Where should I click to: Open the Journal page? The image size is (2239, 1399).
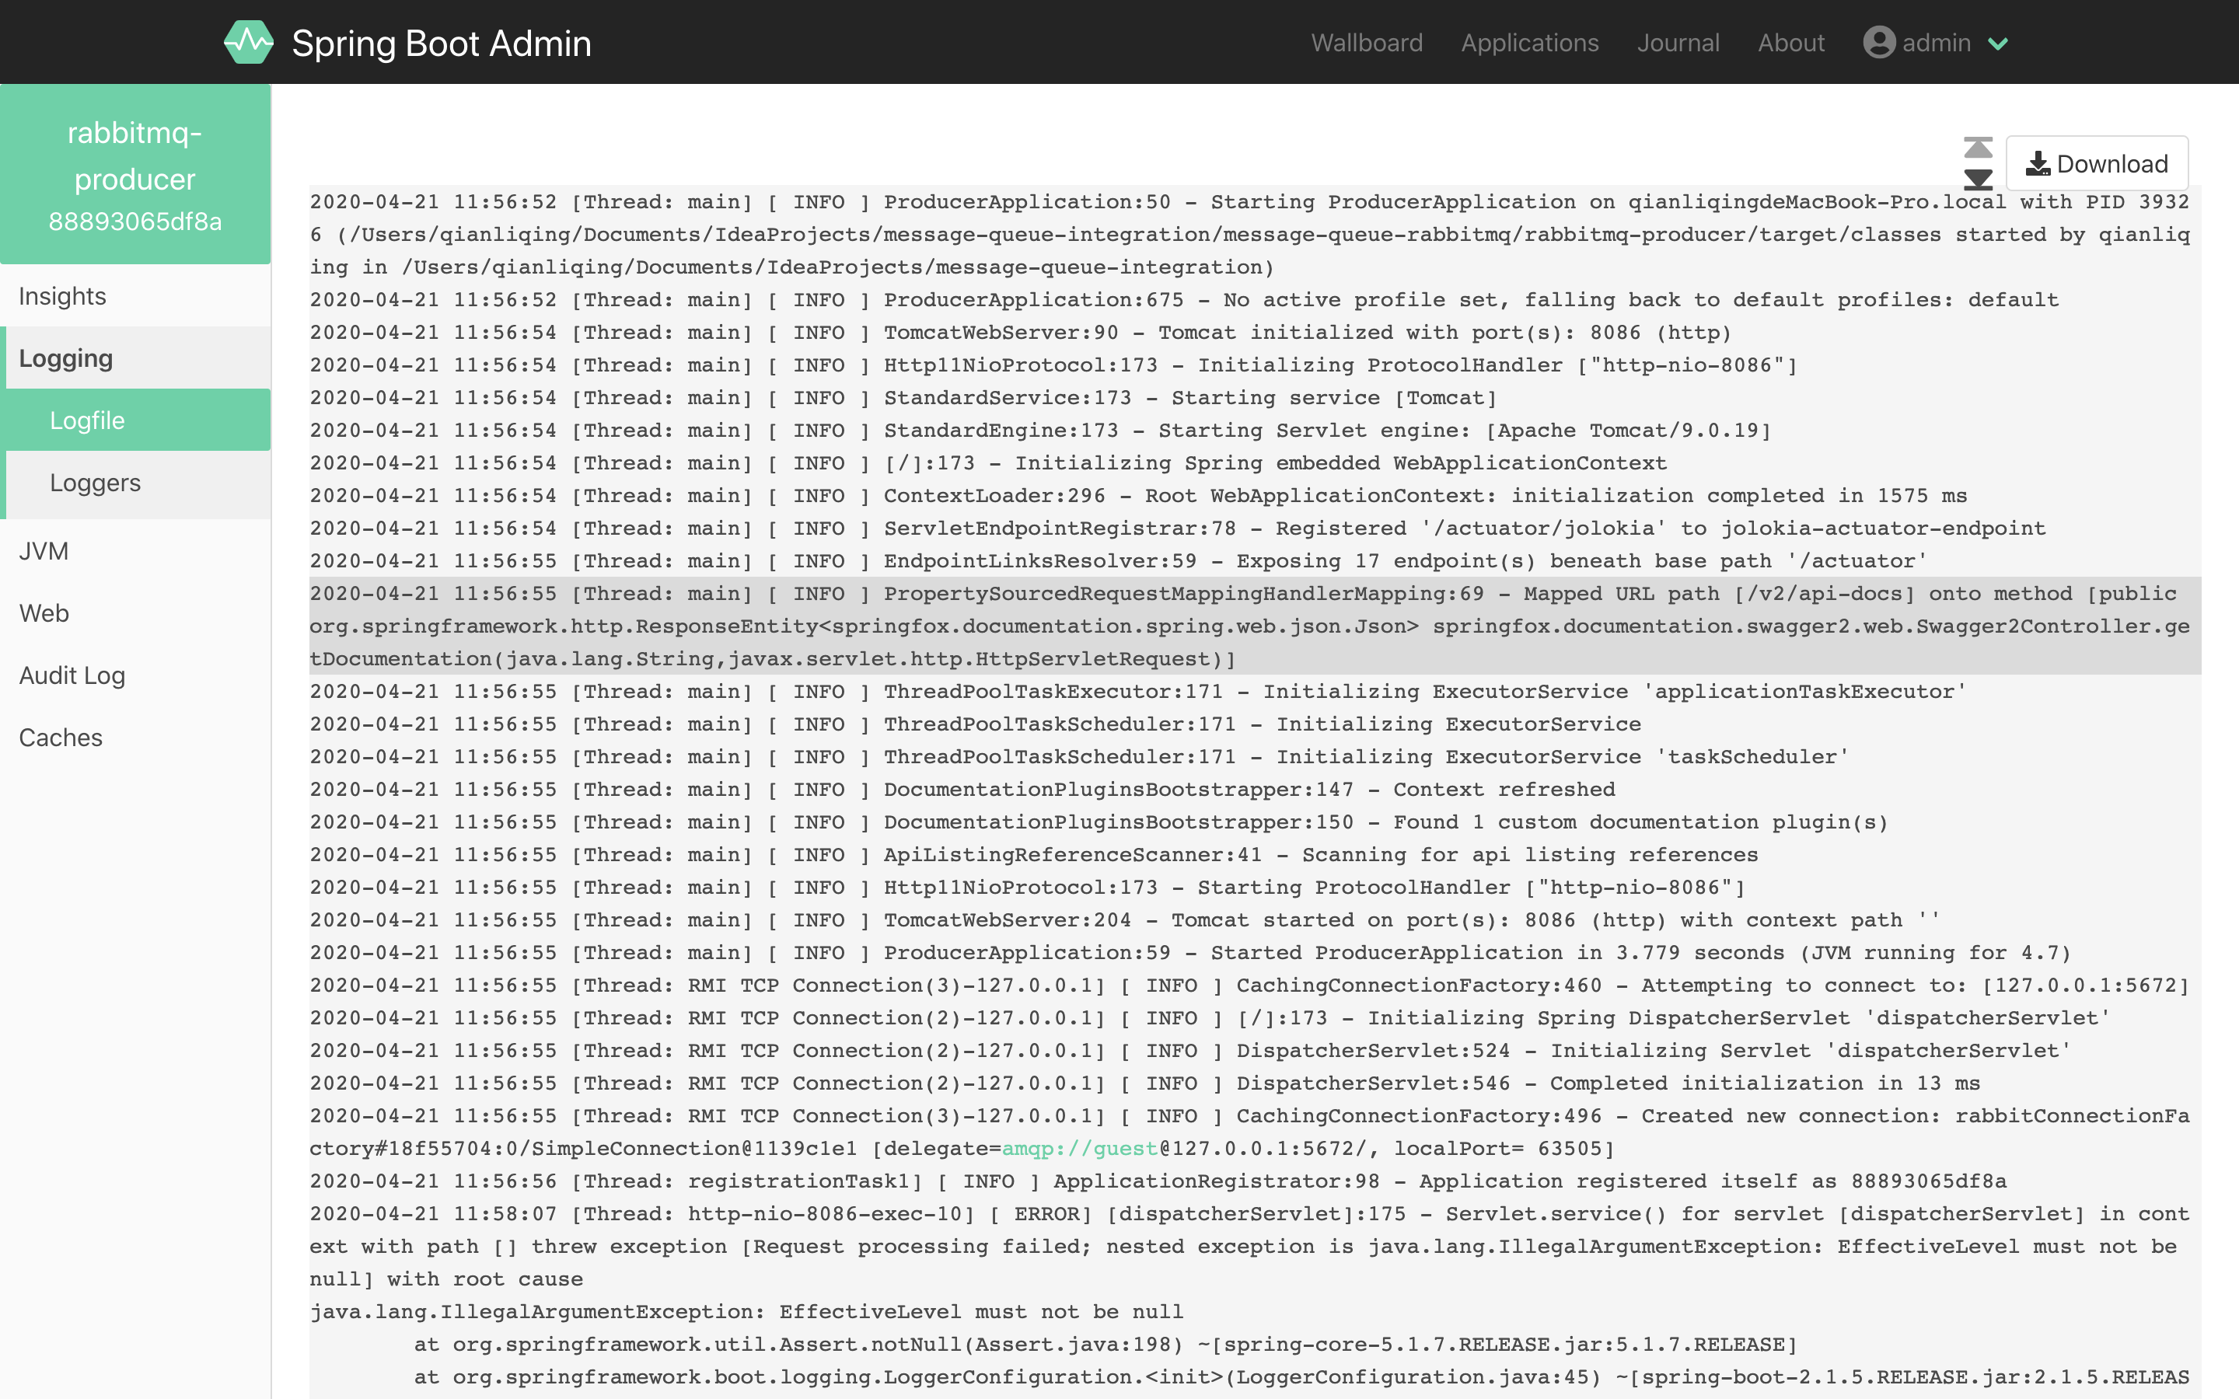pyautogui.click(x=1678, y=43)
